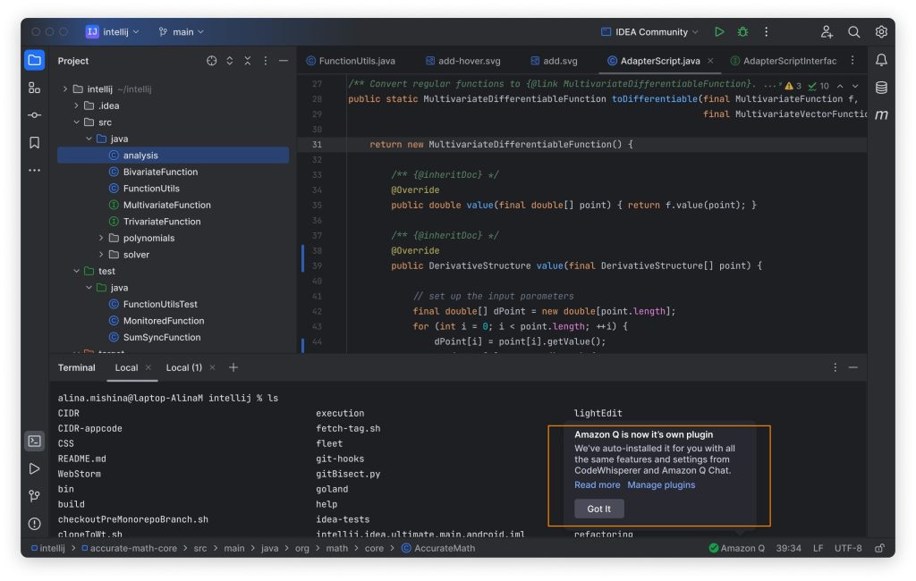This screenshot has width=916, height=581.
Task: Toggle the Bookmarks tool window
Action: coord(34,142)
